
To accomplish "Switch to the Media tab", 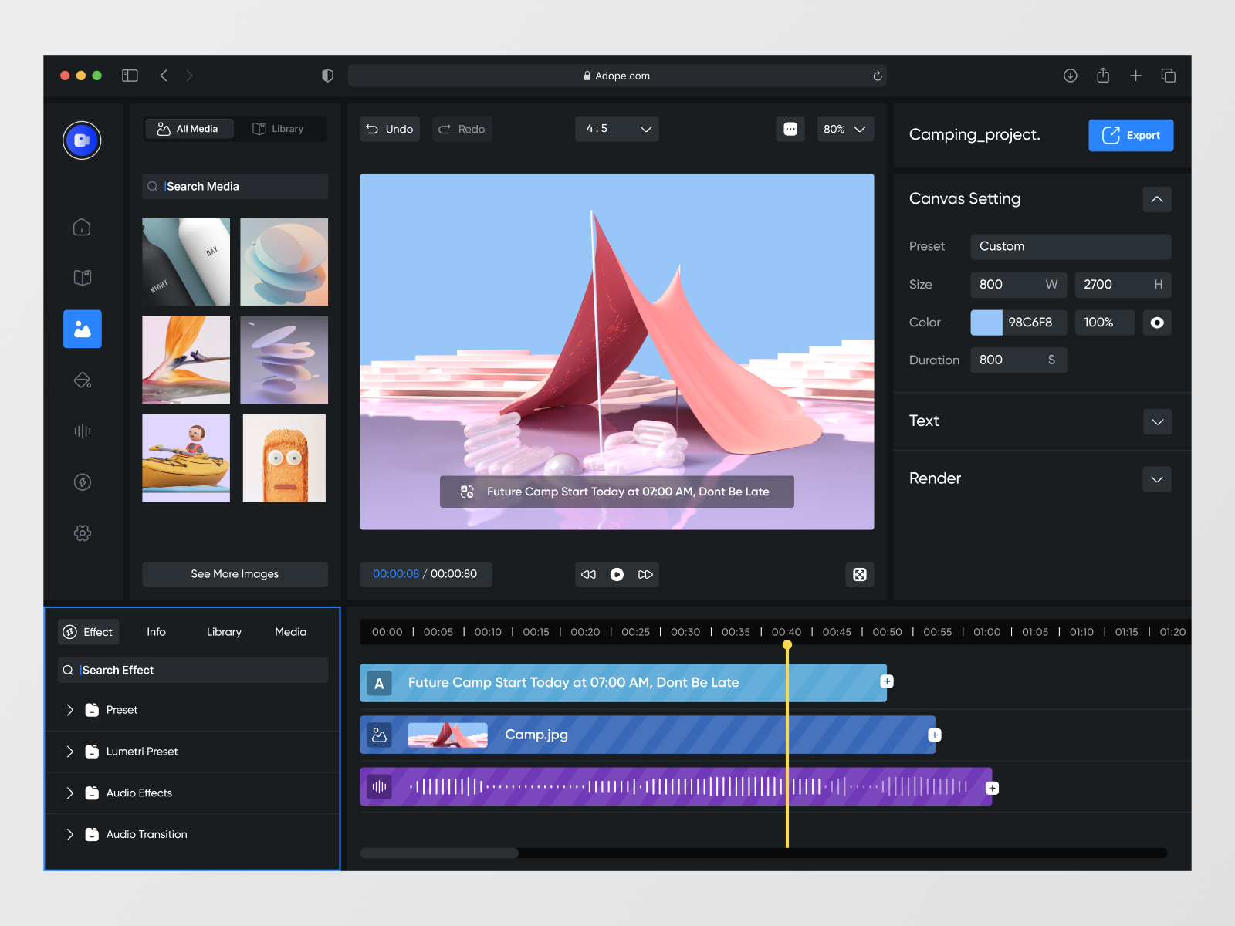I will 289,631.
